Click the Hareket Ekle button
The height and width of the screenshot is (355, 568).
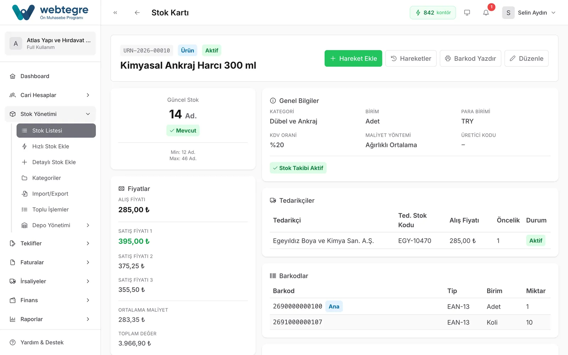pos(353,59)
